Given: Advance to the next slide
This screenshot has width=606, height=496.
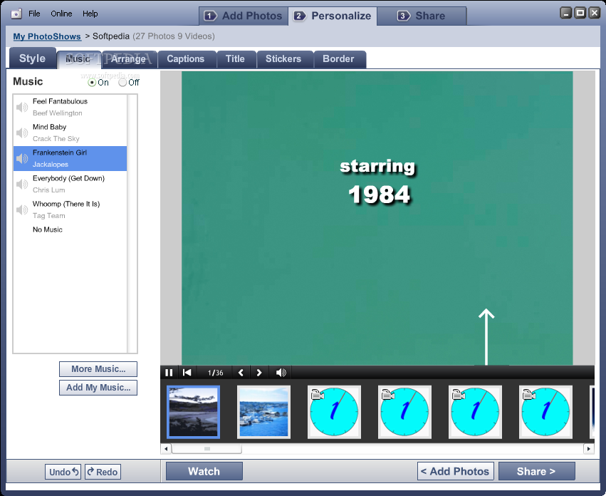Looking at the screenshot, I should pos(259,373).
